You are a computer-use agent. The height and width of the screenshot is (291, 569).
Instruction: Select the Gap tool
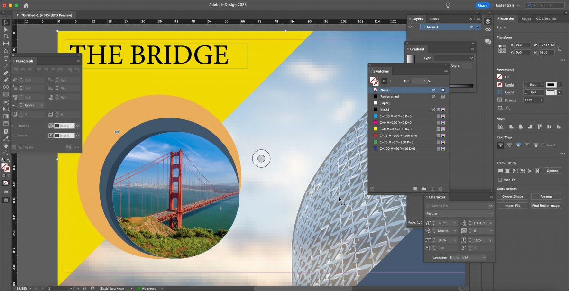[6, 44]
